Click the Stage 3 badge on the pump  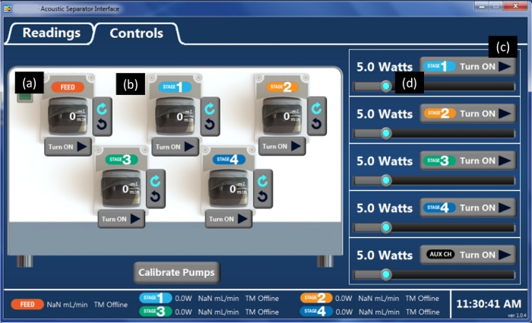122,160
